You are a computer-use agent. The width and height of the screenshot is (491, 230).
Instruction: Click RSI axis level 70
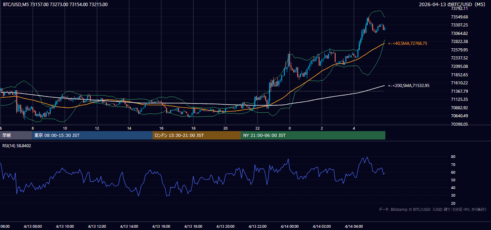453,164
